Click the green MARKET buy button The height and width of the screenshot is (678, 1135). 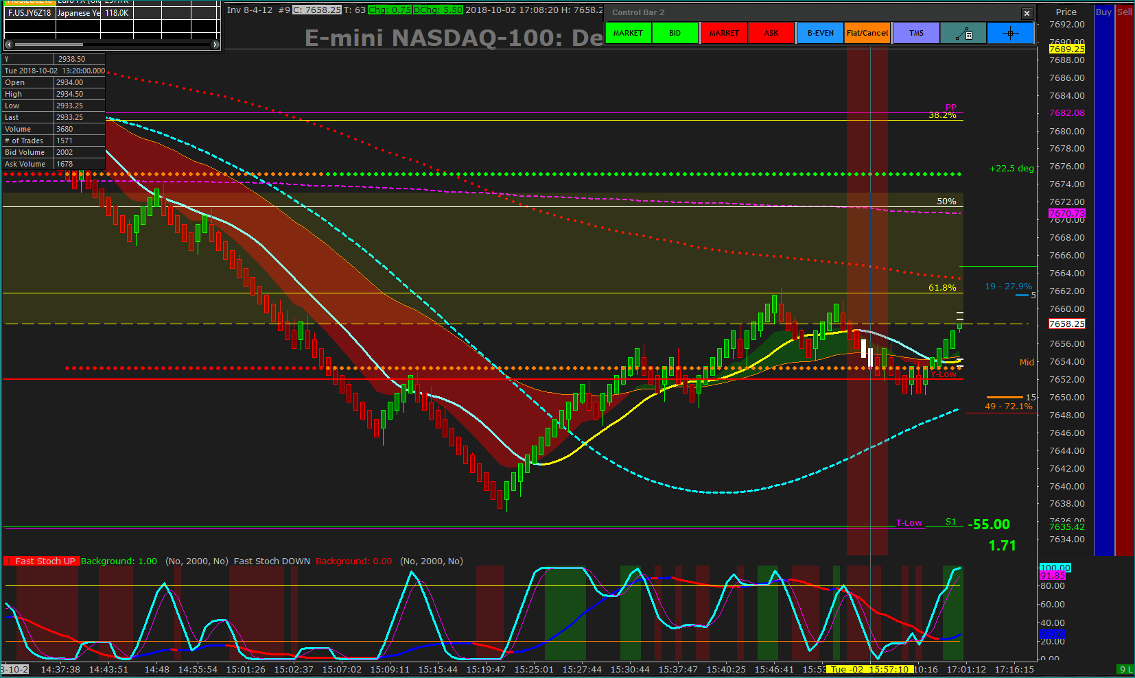point(628,33)
